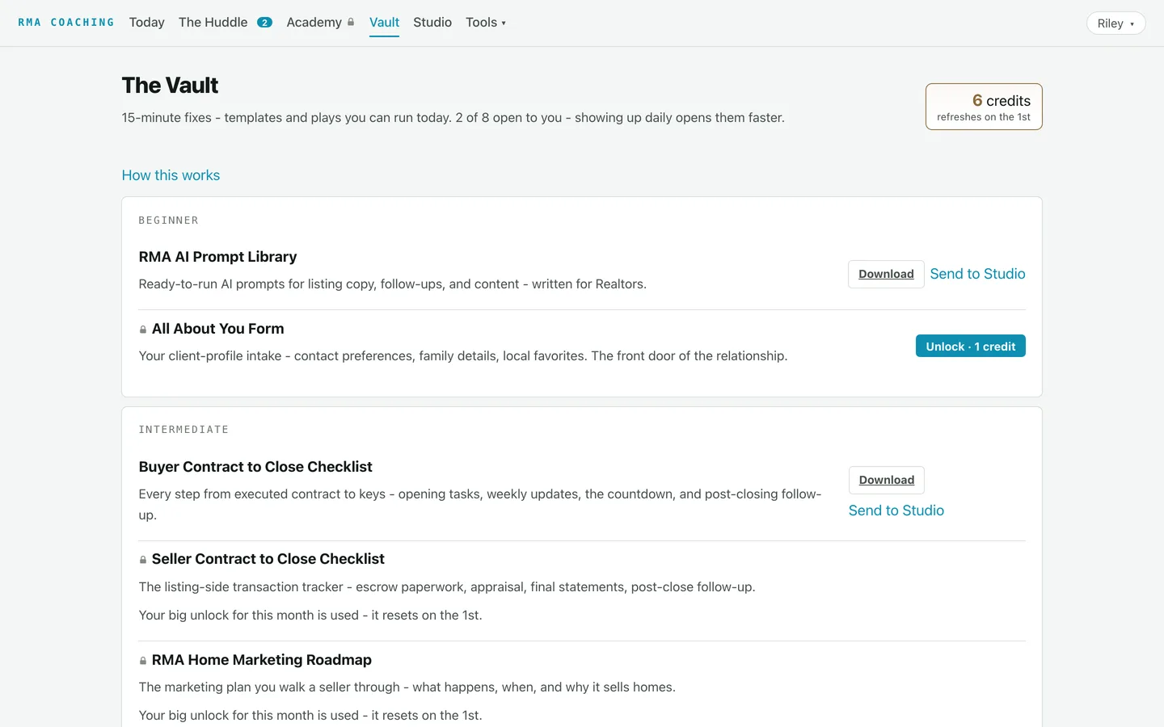This screenshot has width=1164, height=727.
Task: Click The Vault page heading
Action: click(170, 85)
